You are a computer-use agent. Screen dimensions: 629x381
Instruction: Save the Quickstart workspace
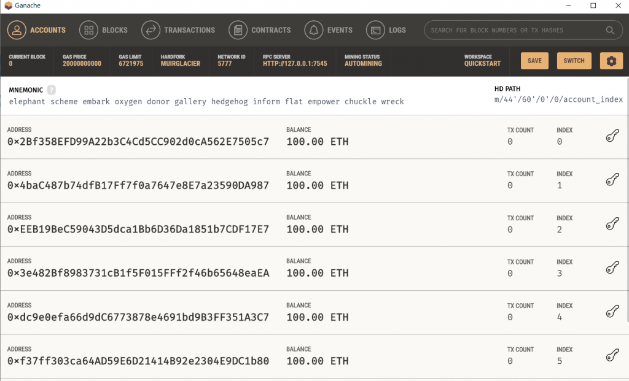pyautogui.click(x=534, y=61)
